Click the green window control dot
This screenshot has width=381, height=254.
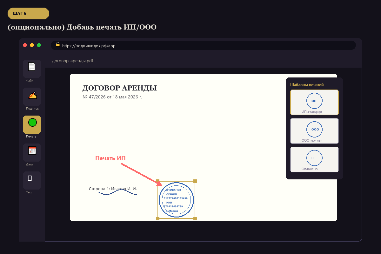[x=39, y=45]
